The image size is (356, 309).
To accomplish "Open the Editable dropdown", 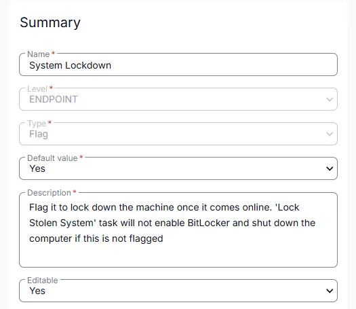I will click(x=178, y=291).
